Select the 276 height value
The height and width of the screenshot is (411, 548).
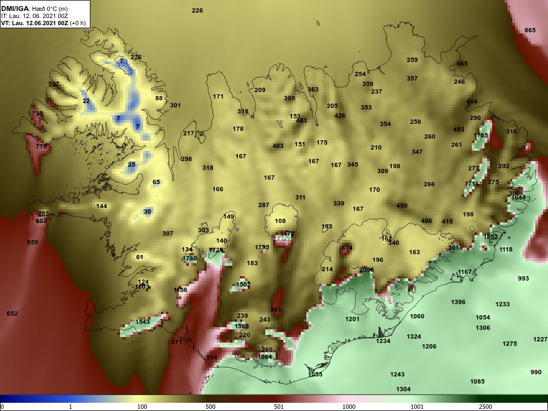136,57
